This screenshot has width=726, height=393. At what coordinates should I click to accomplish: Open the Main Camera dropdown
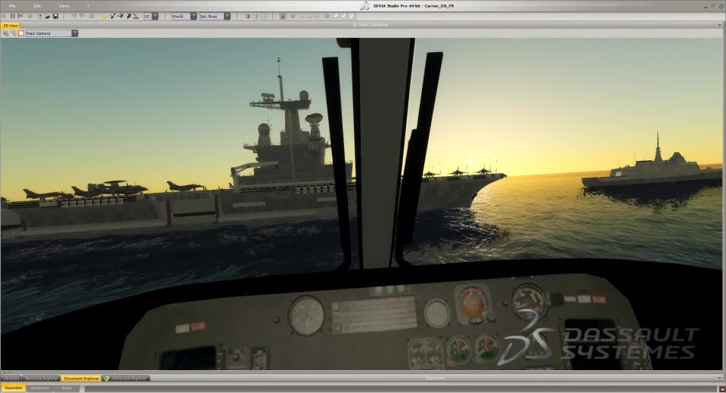75,33
